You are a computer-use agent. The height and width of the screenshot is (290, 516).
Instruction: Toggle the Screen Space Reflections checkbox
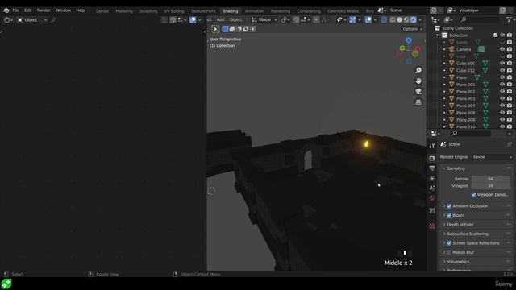(449, 243)
